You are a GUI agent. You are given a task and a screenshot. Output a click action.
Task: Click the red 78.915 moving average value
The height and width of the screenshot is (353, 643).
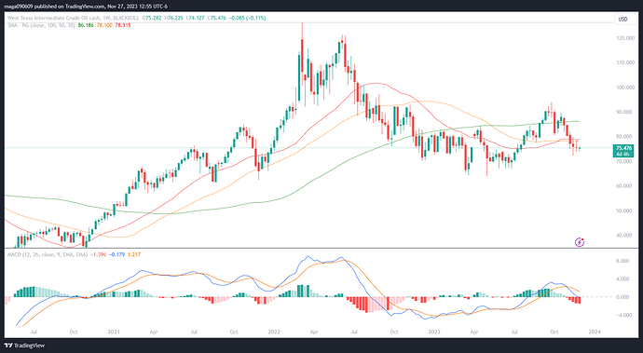pyautogui.click(x=123, y=25)
